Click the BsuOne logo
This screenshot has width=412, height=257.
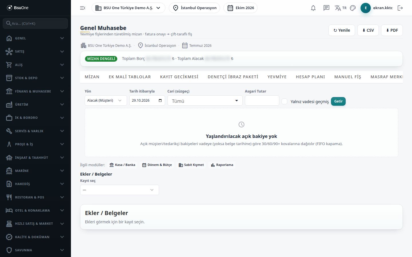tap(18, 8)
